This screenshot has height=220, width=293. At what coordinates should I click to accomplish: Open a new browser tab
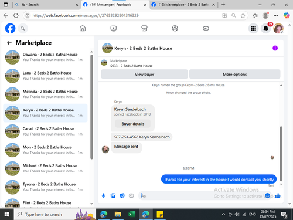click(223, 5)
